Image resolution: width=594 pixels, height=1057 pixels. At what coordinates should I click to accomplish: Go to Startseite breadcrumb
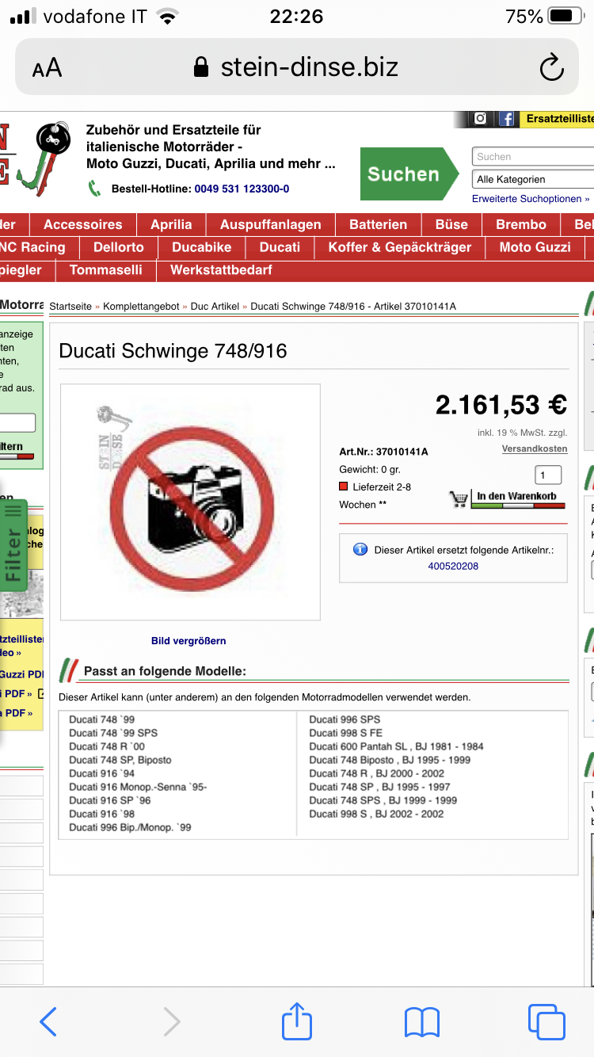[x=70, y=307]
